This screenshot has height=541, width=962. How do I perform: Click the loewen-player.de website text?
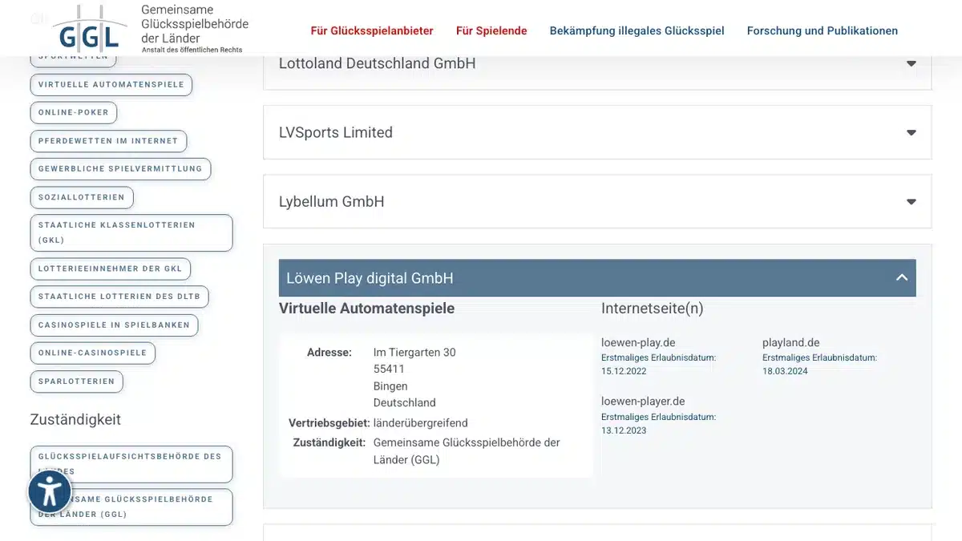[x=643, y=401]
